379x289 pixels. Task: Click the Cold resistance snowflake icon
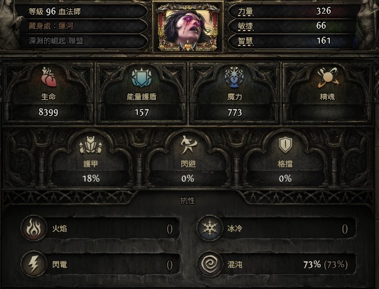[209, 228]
